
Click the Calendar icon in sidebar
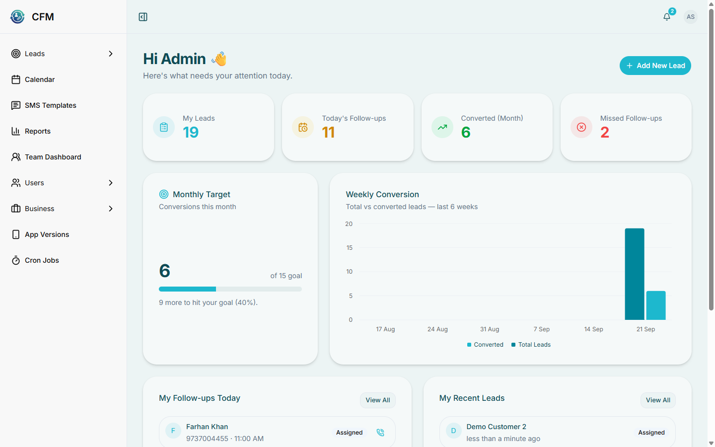point(16,79)
